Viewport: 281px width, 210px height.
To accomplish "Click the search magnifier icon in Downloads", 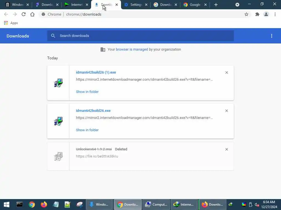I will tap(53, 36).
